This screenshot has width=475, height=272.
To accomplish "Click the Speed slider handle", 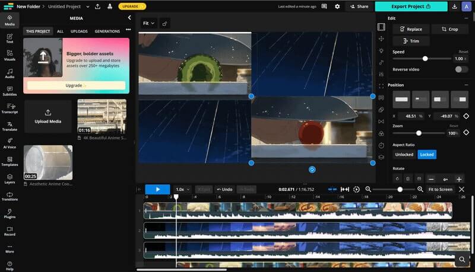I will (x=425, y=59).
